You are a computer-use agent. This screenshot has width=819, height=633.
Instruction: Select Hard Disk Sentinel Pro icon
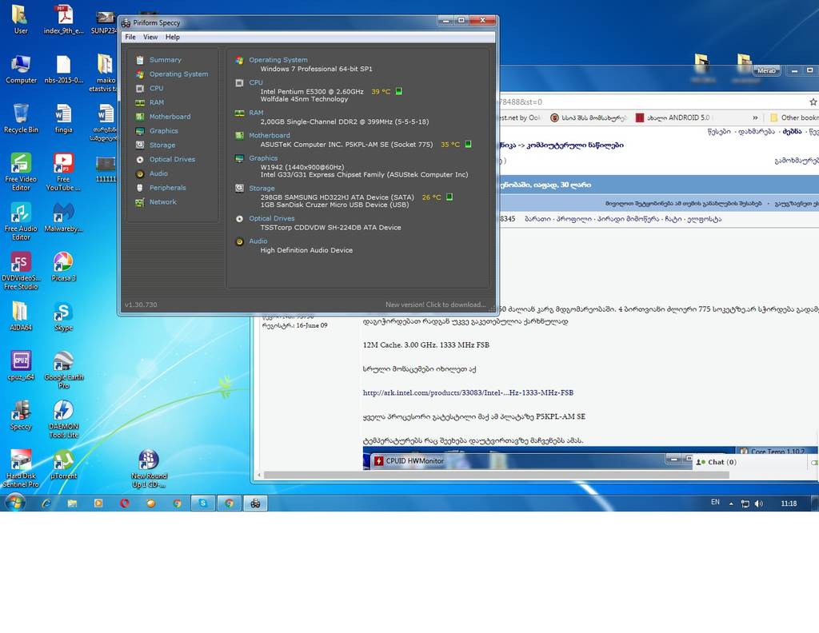[21, 468]
